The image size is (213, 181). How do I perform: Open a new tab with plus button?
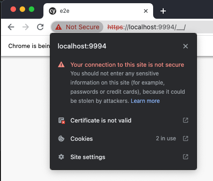[163, 11]
